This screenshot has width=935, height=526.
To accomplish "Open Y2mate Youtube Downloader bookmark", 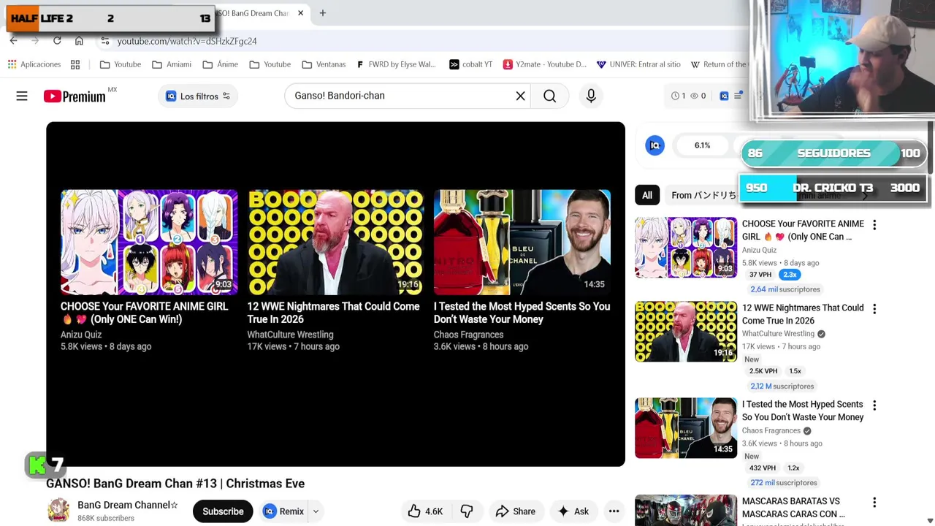I will click(544, 64).
